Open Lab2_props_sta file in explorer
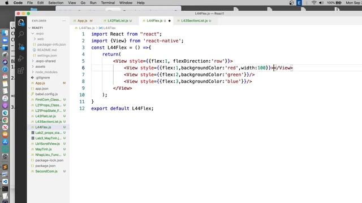Screen dimensions: 362x203 [48, 133]
